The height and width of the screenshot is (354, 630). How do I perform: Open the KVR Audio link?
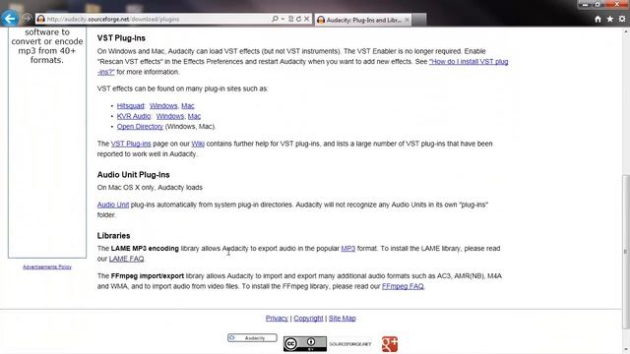point(134,116)
